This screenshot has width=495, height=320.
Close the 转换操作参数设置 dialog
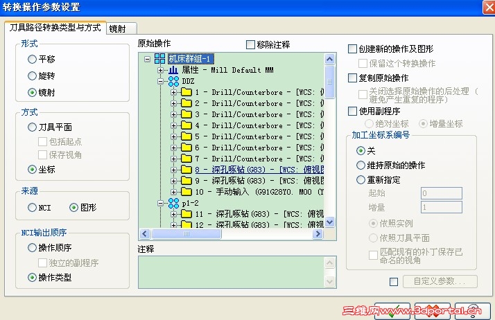pyautogui.click(x=489, y=7)
